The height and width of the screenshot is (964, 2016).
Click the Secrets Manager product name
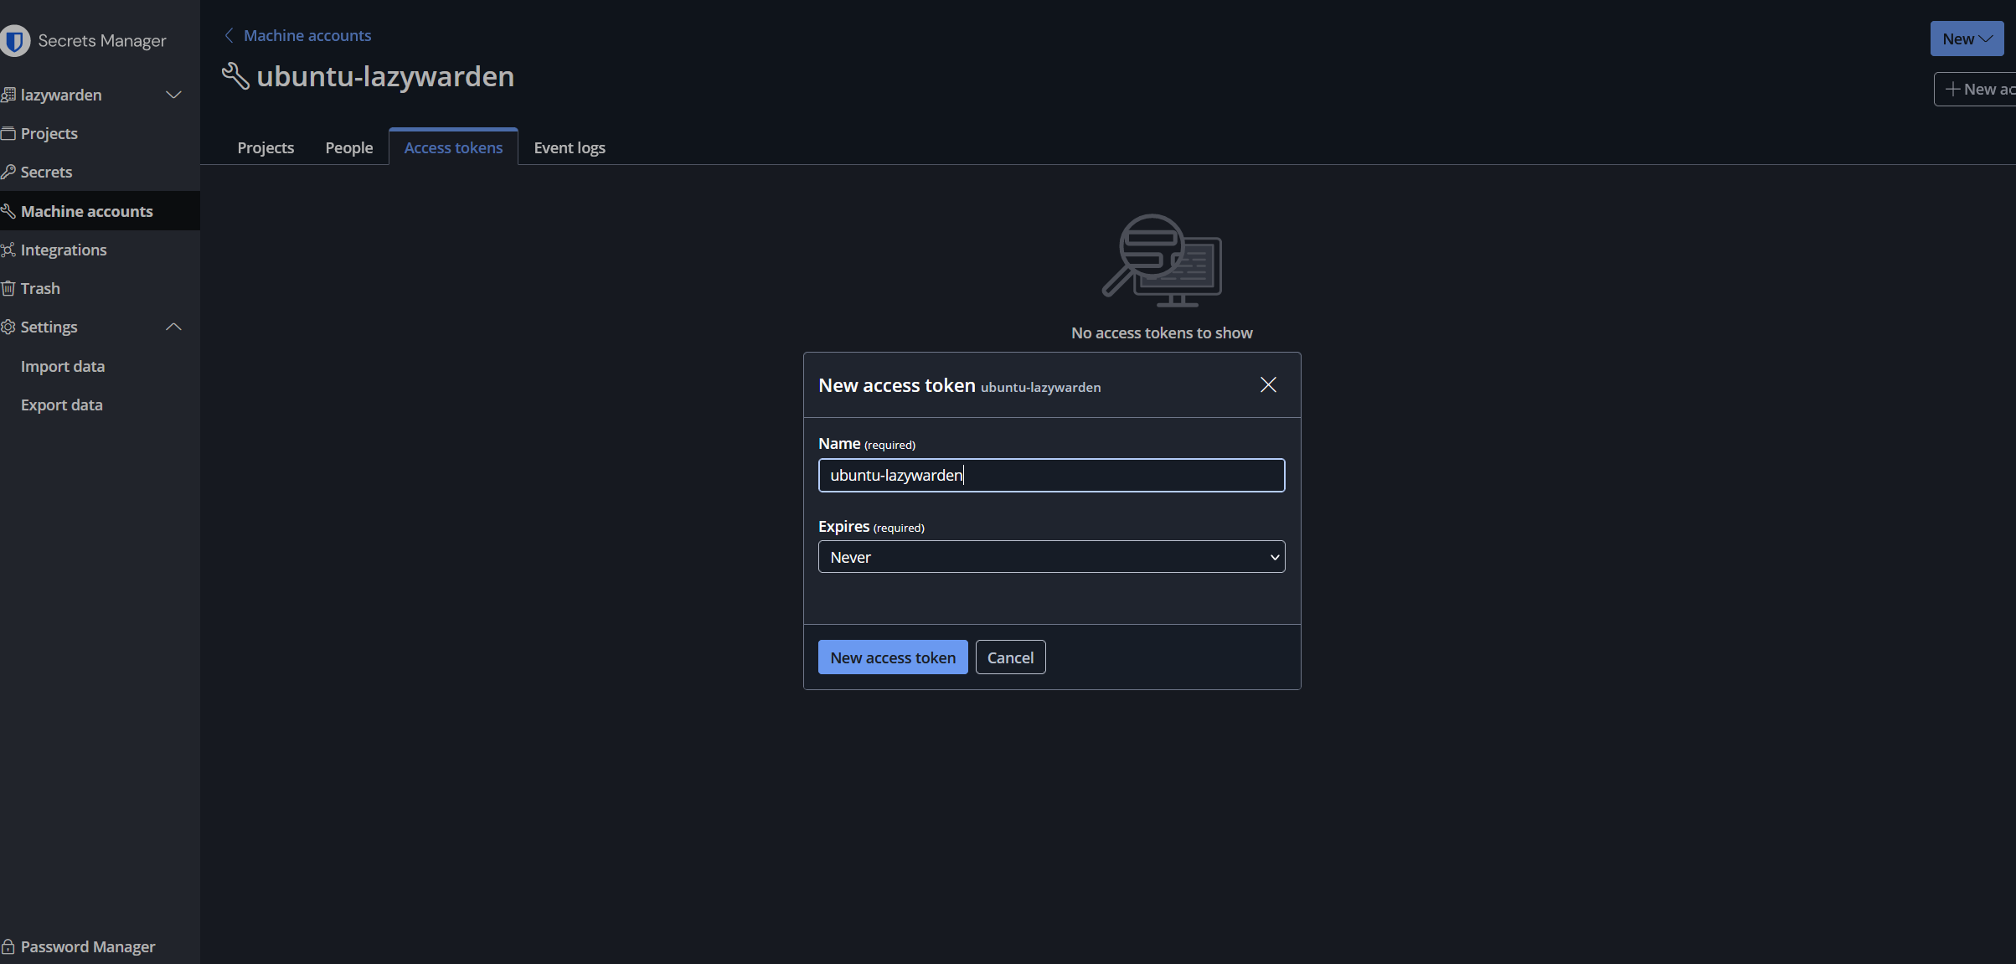click(x=102, y=40)
